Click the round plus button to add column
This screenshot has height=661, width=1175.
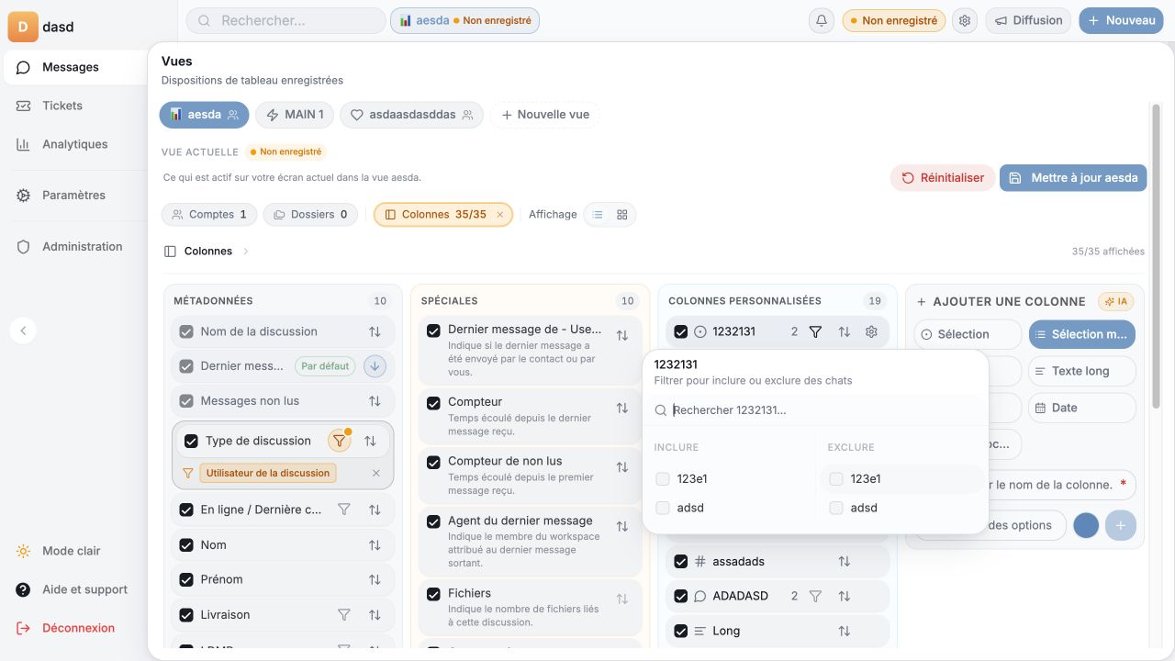click(x=1121, y=526)
